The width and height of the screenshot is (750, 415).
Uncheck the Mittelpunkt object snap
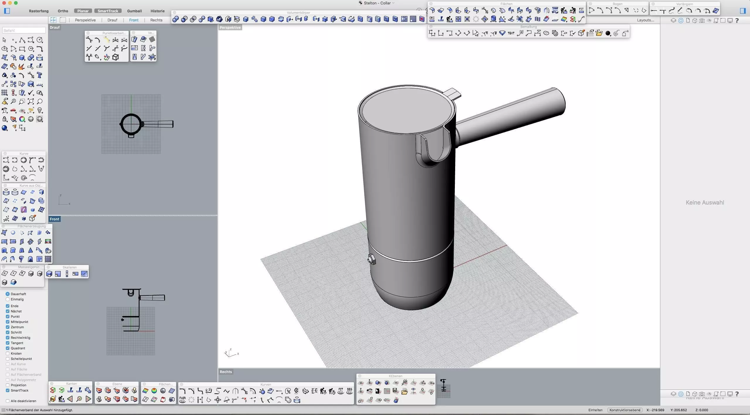click(8, 322)
